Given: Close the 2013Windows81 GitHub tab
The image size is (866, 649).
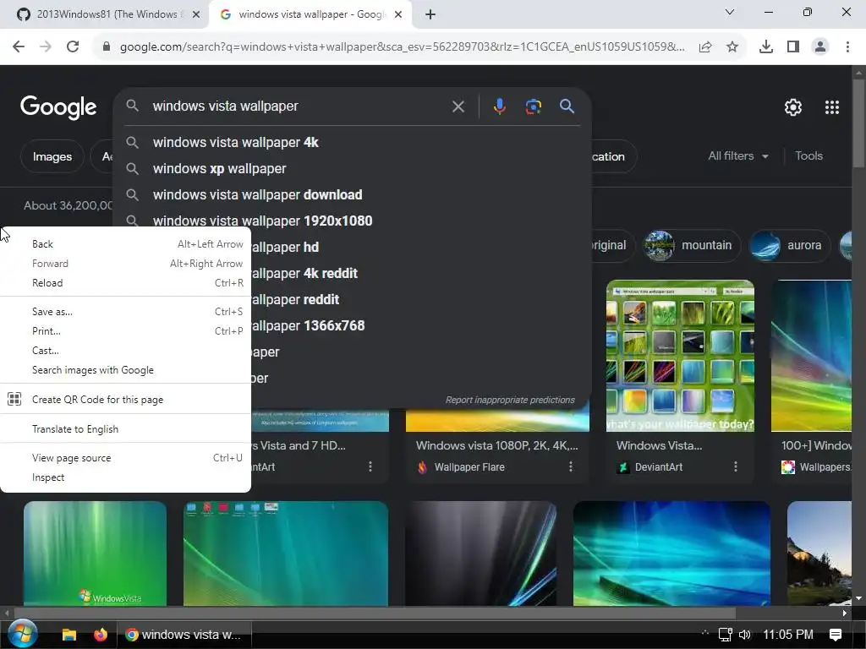Looking at the screenshot, I should (196, 14).
